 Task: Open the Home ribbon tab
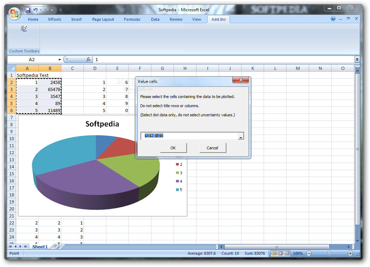click(x=33, y=19)
